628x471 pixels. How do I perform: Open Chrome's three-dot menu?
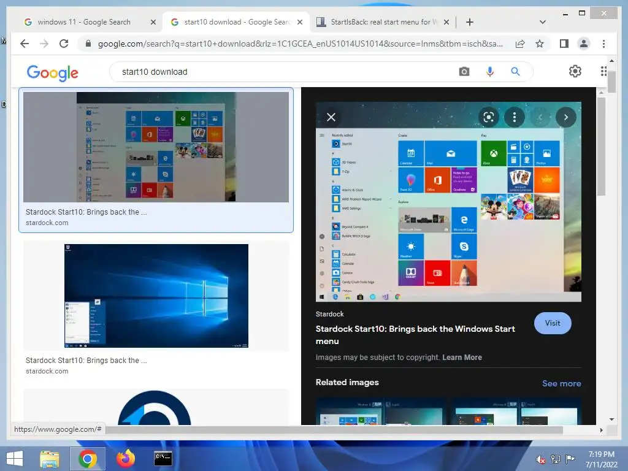point(603,44)
